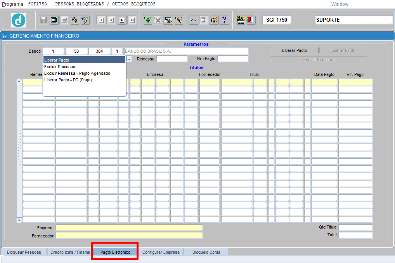Click the Enter Query icon with question mark
Image resolution: width=395 pixels, height=263 pixels.
[74, 20]
